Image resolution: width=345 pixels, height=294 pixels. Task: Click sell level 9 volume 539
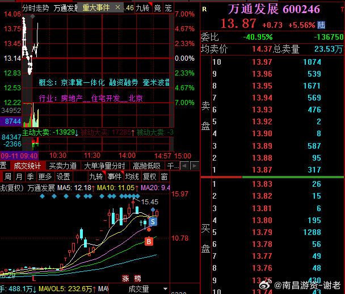(x=314, y=74)
